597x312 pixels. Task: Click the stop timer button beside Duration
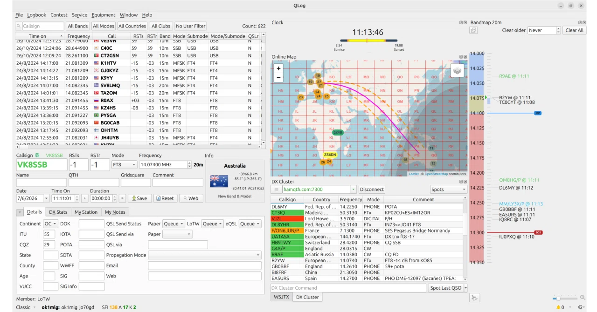[122, 198]
